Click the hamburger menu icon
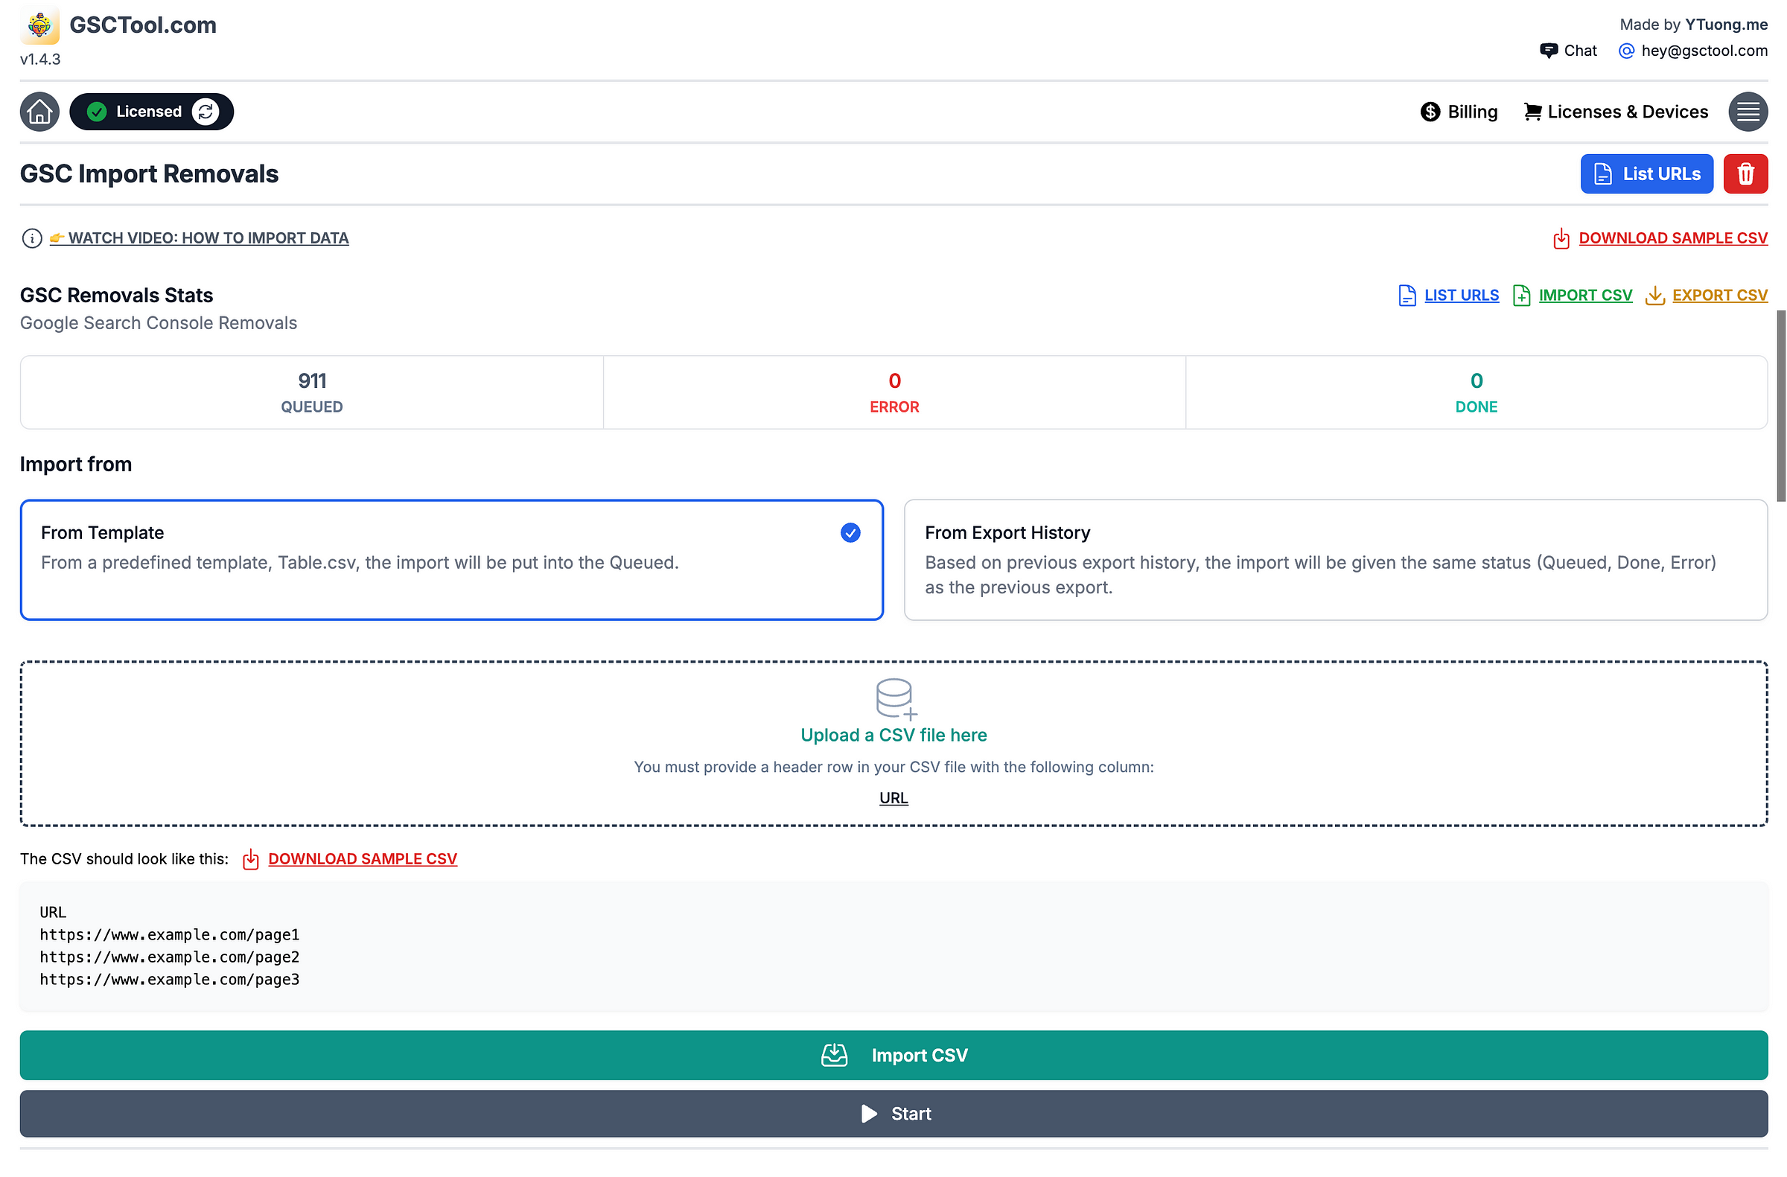The width and height of the screenshot is (1787, 1177). [x=1751, y=112]
